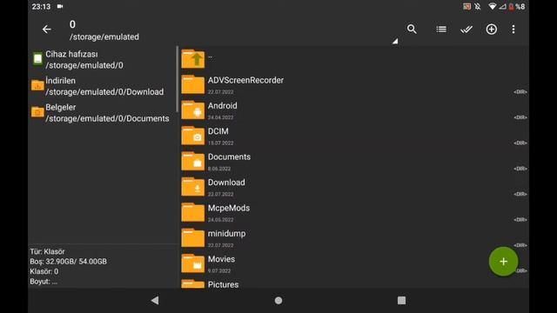557x313 pixels.
Task: Open the ADVScreenRecorder folder
Action: [x=354, y=85]
